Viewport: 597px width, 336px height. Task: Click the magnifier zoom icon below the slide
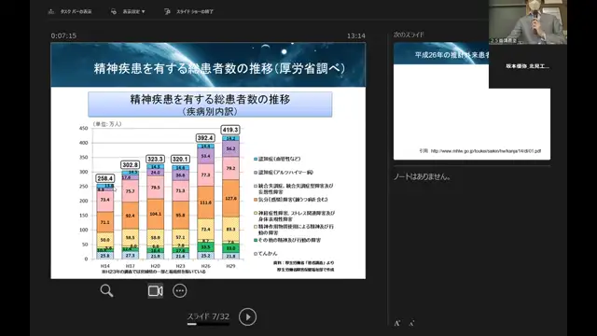coord(106,290)
